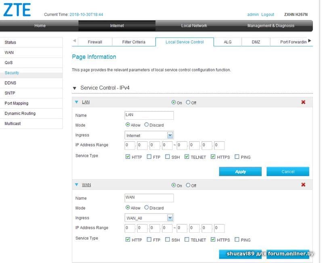Switch to the ALG tab

click(228, 42)
